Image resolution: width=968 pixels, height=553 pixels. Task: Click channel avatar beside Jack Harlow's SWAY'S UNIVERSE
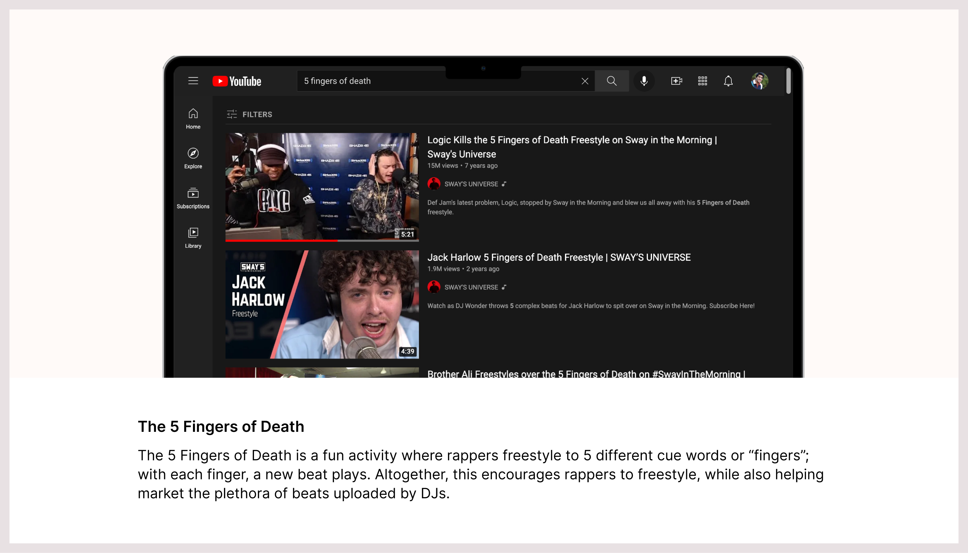(434, 287)
